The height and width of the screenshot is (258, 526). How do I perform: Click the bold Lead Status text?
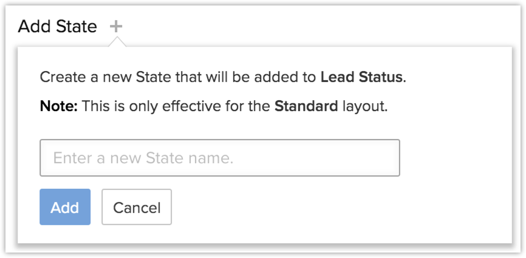tap(360, 78)
